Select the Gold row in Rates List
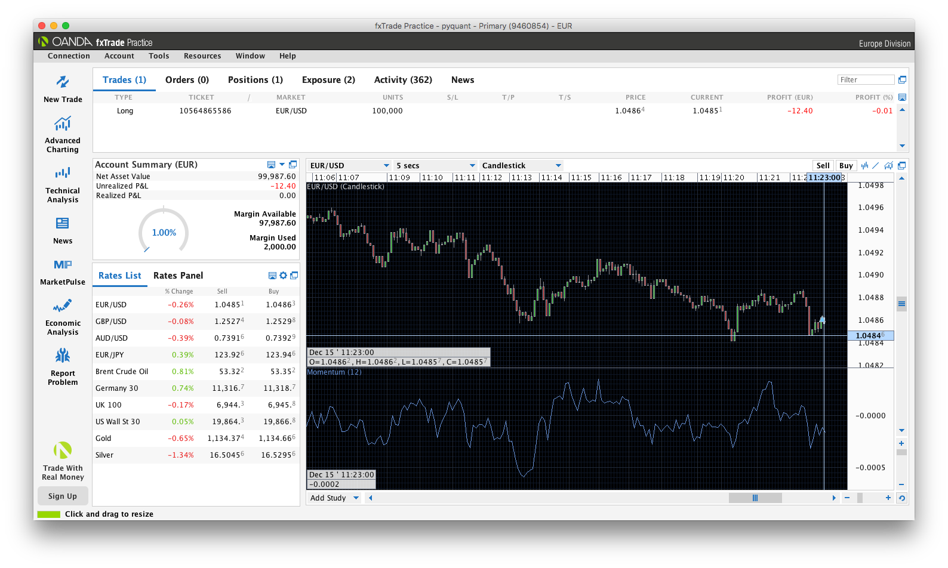Viewport: 948px width, 568px height. 196,439
